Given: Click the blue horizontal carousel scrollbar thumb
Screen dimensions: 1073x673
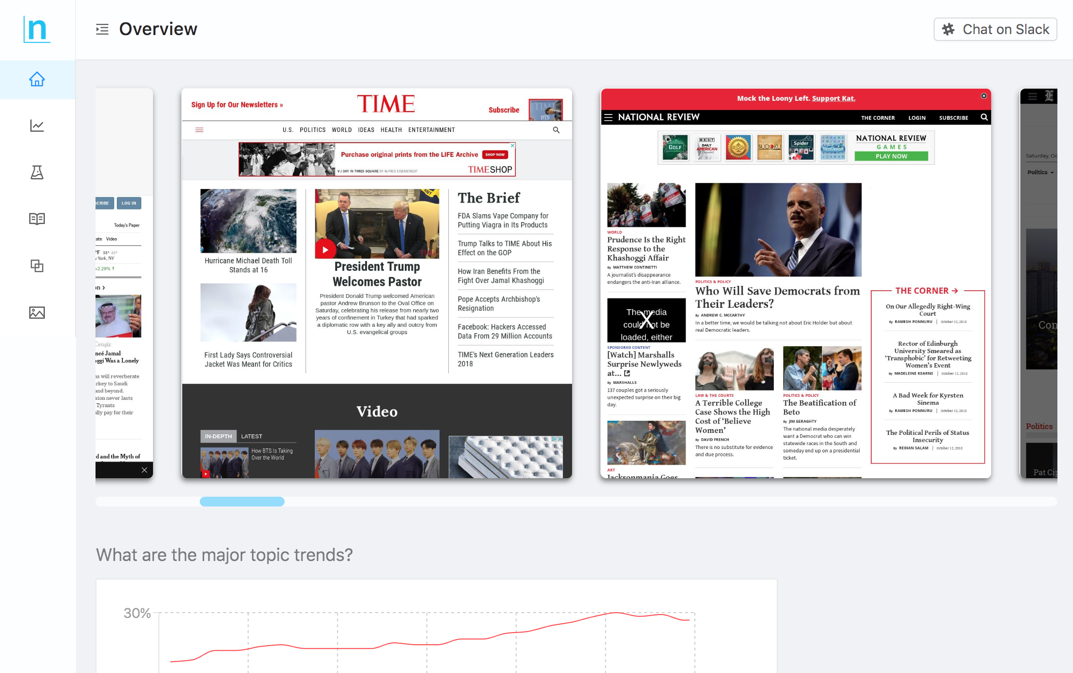Looking at the screenshot, I should point(242,502).
